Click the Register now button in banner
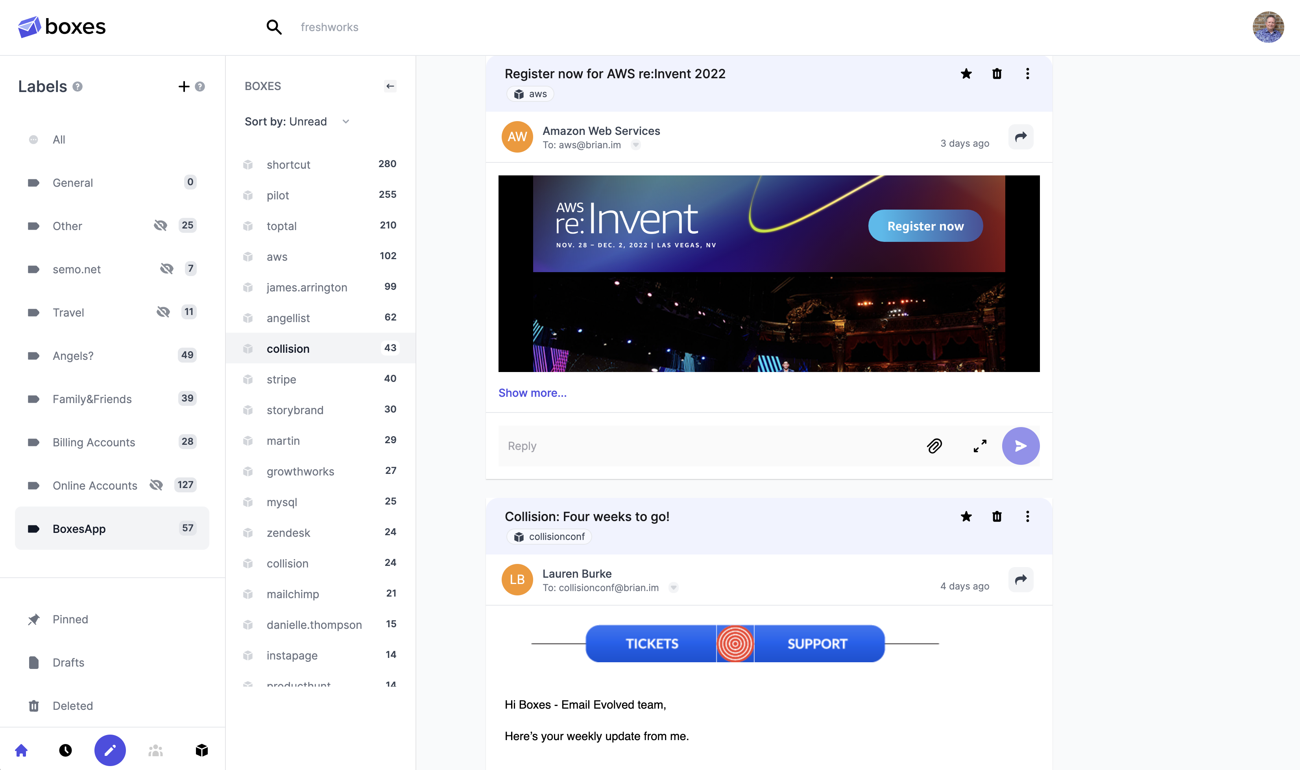This screenshot has width=1300, height=770. click(x=925, y=226)
